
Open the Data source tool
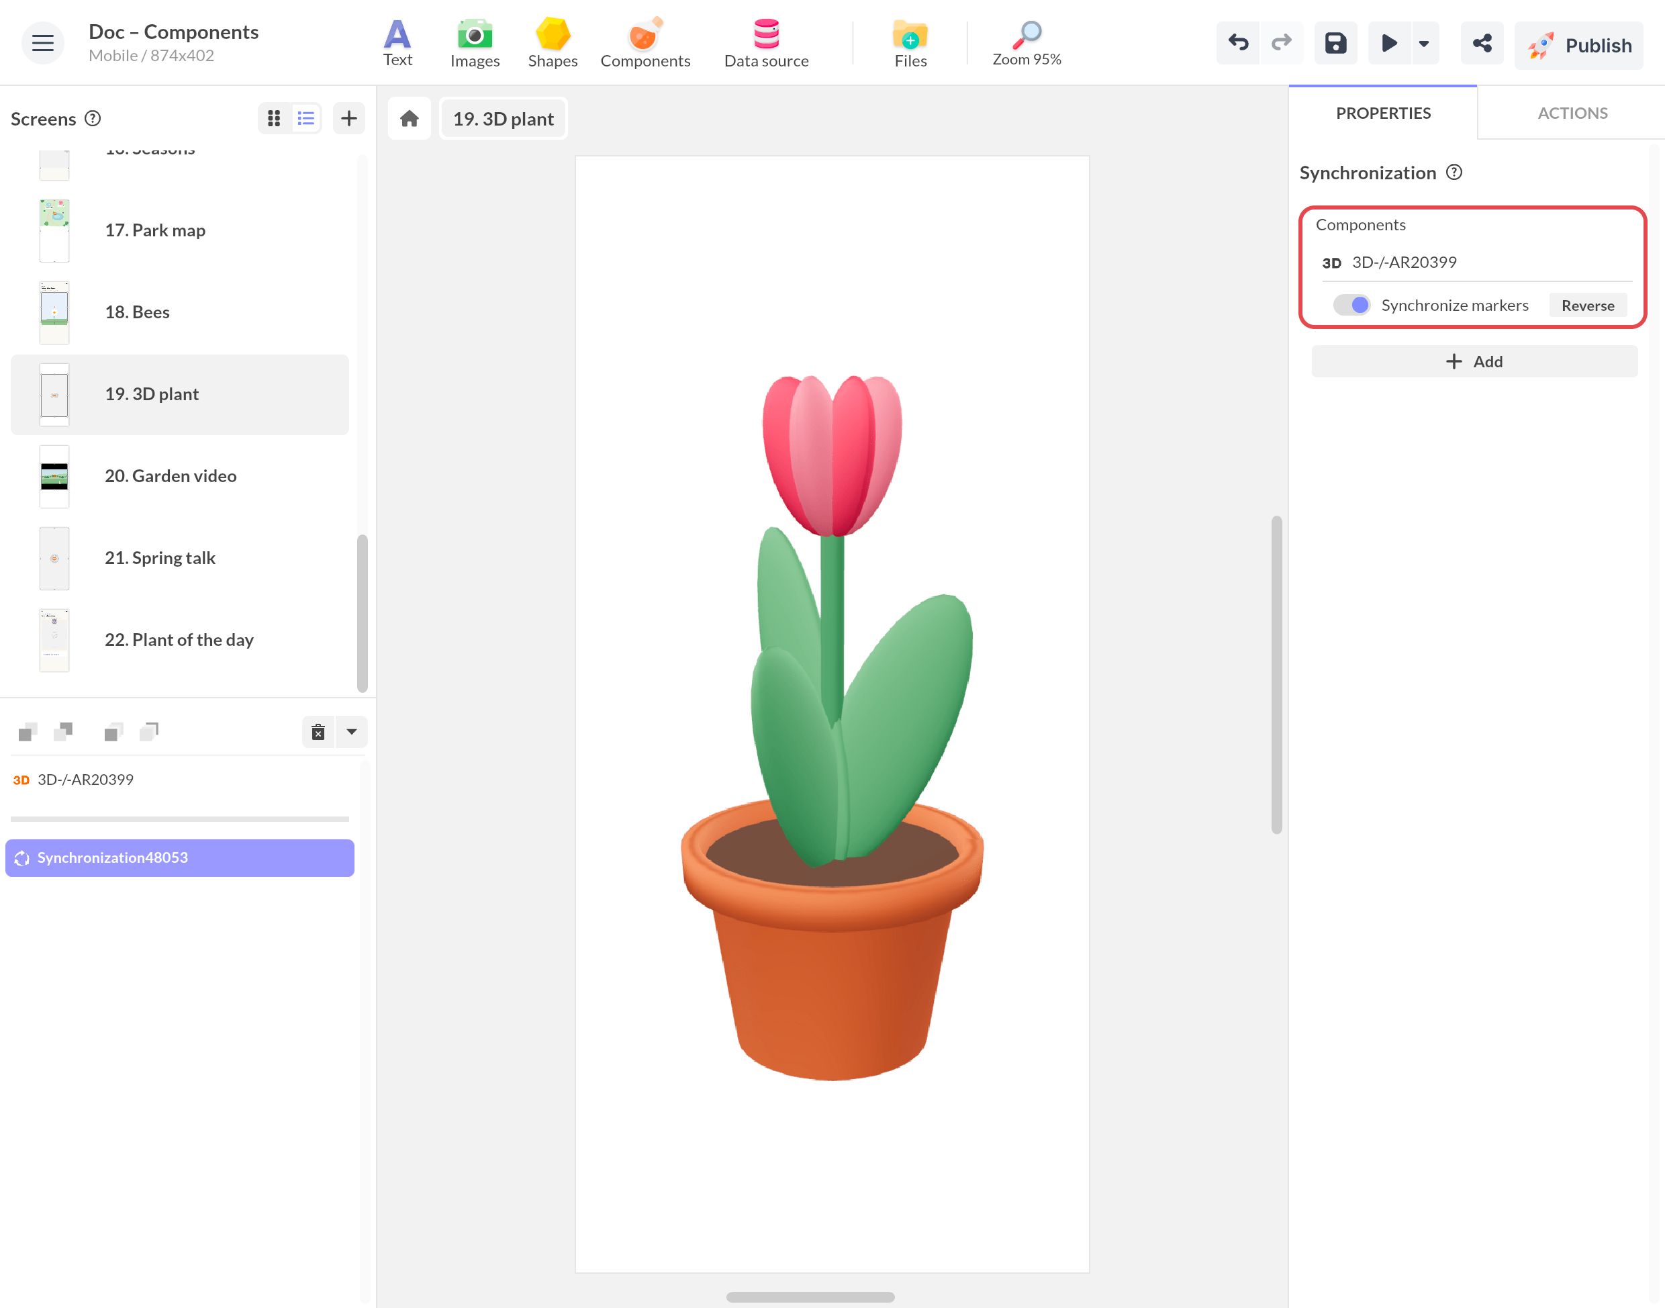(766, 44)
